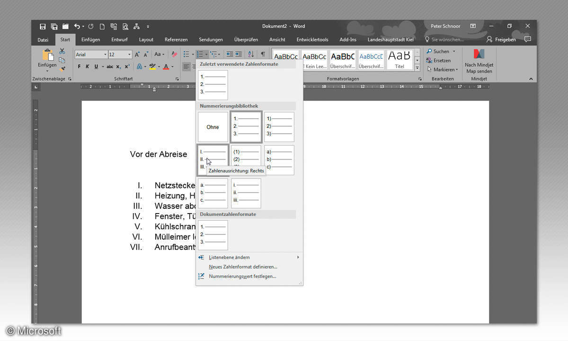Screen dimensions: 568x341
Task: Click the Format Painter brush icon
Action: coord(62,69)
